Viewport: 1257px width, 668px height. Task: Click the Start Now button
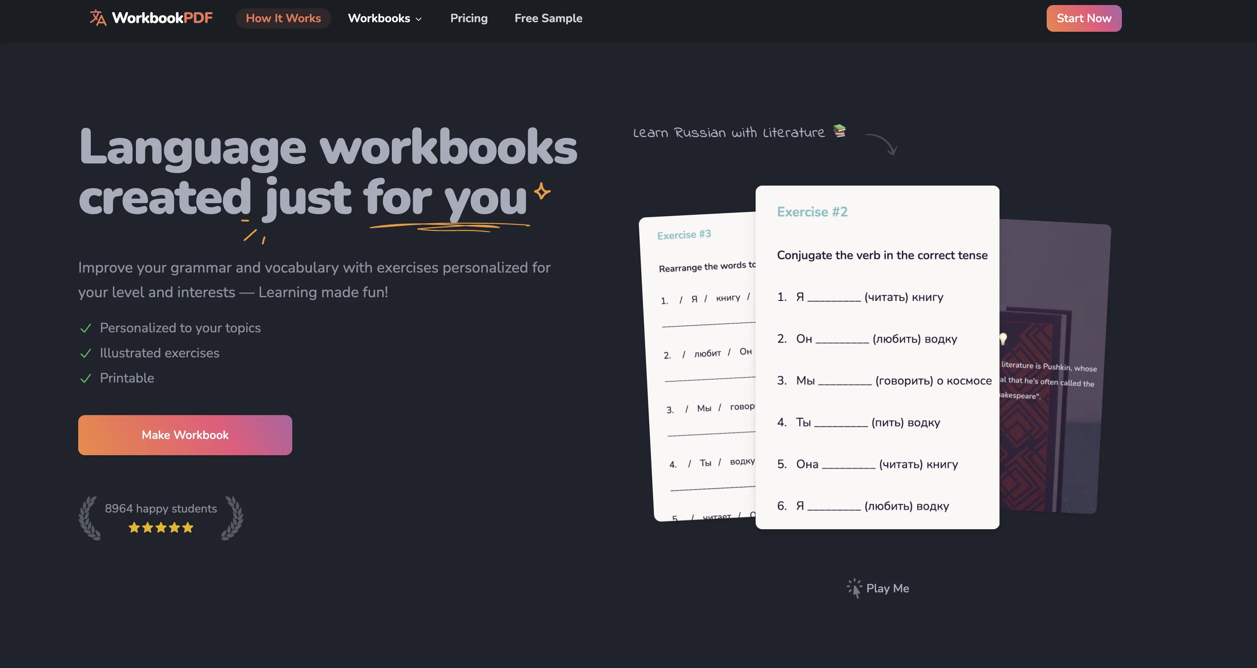click(x=1084, y=18)
